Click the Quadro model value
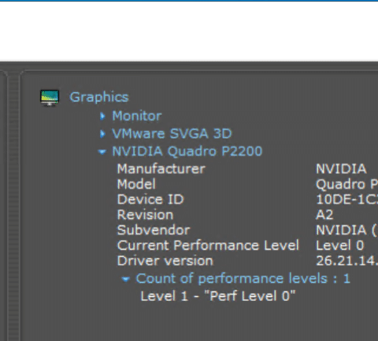Screen dimensions: 378x341 (346, 184)
